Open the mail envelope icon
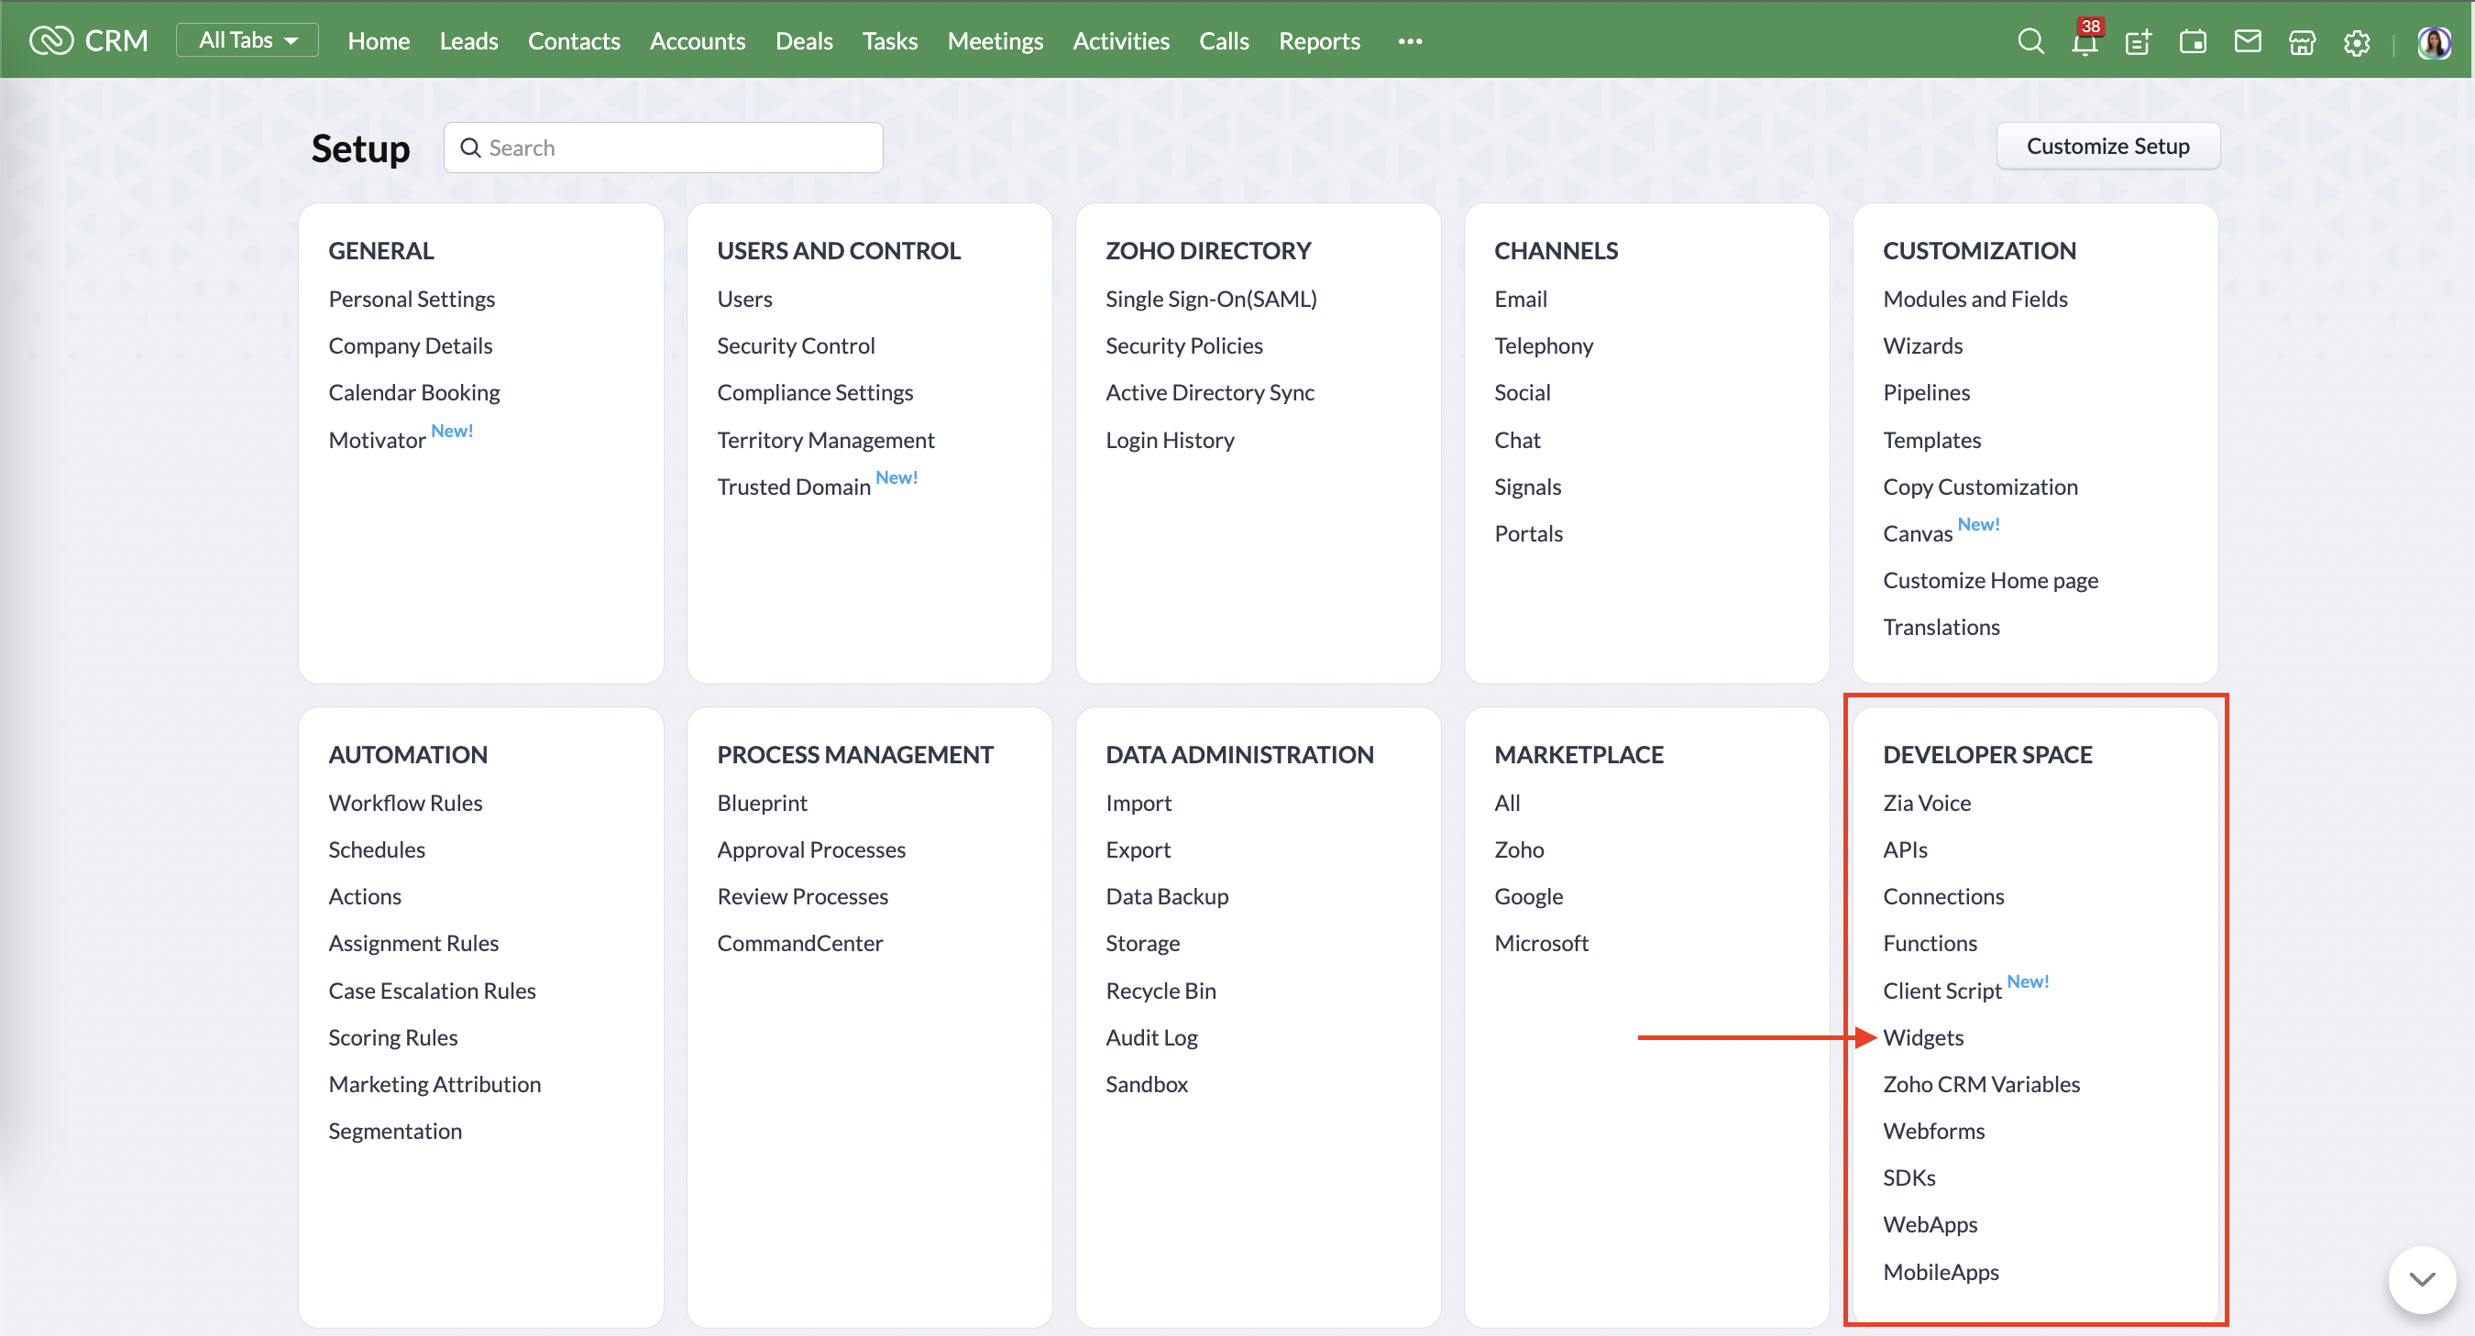This screenshot has width=2475, height=1336. pos(2248,41)
